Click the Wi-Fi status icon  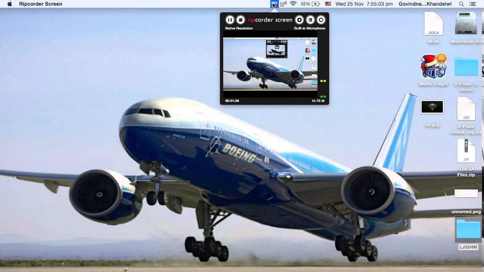pyautogui.click(x=293, y=4)
